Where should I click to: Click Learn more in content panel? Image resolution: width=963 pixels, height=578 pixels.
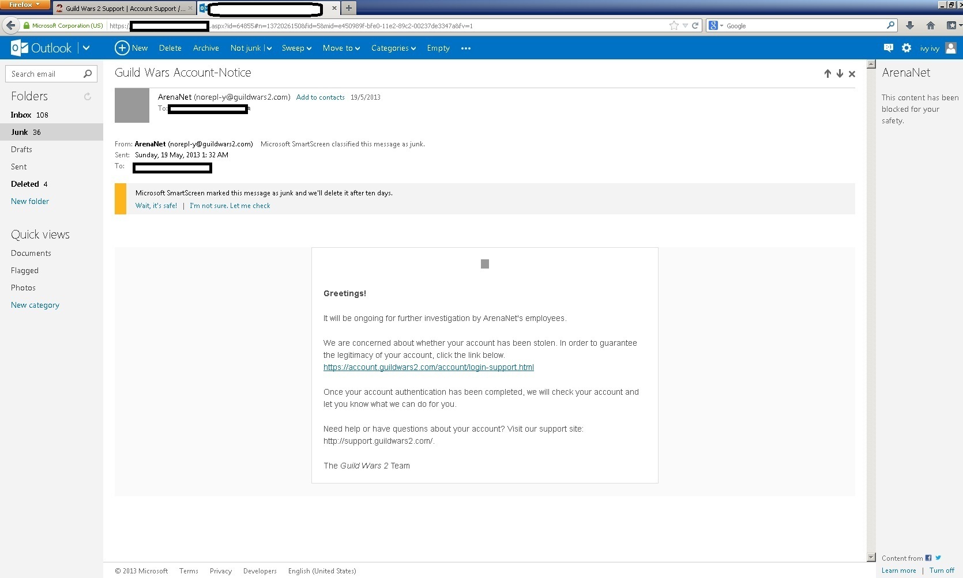898,571
